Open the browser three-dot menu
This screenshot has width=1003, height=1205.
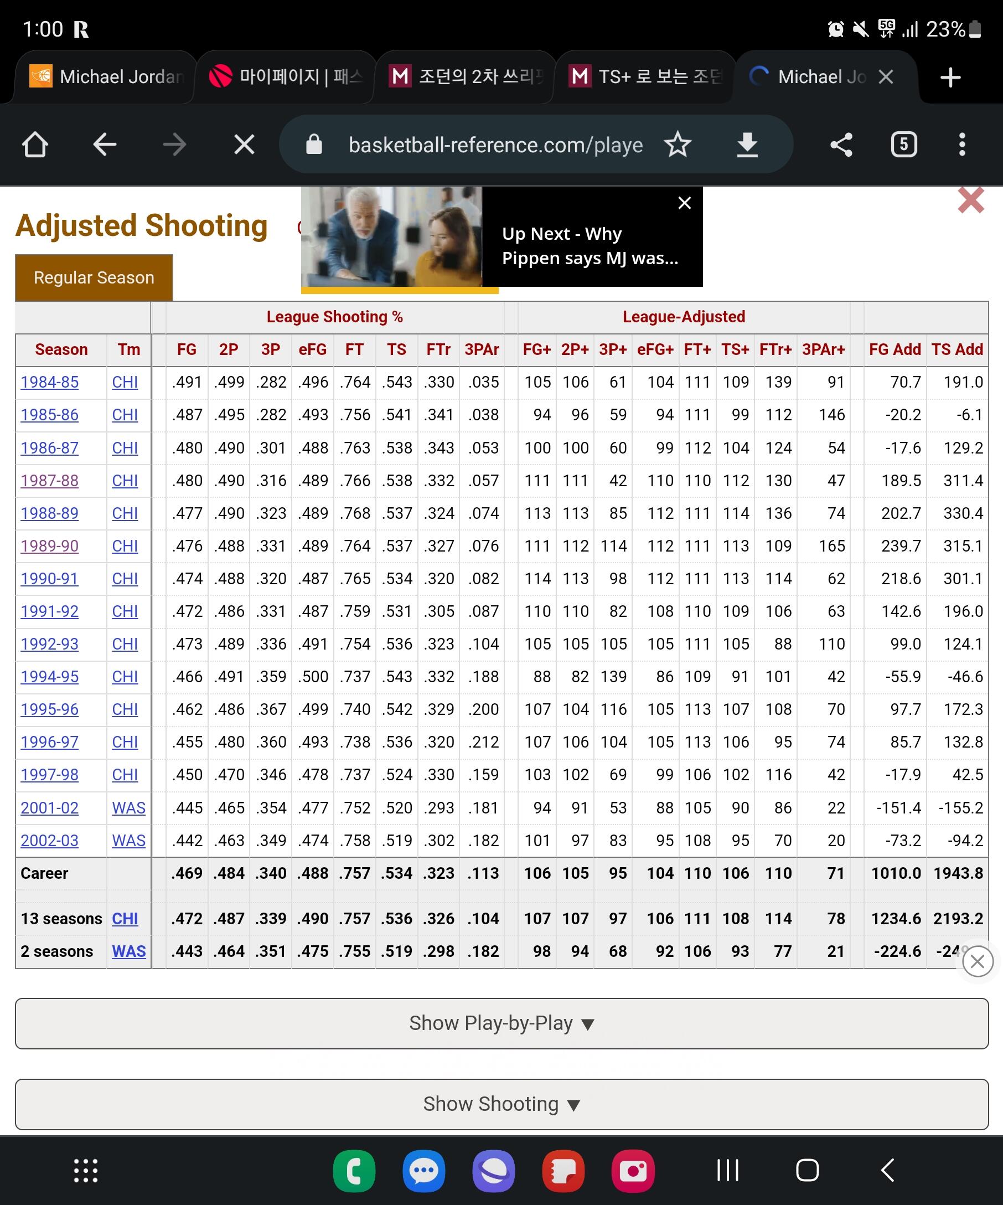coord(962,145)
